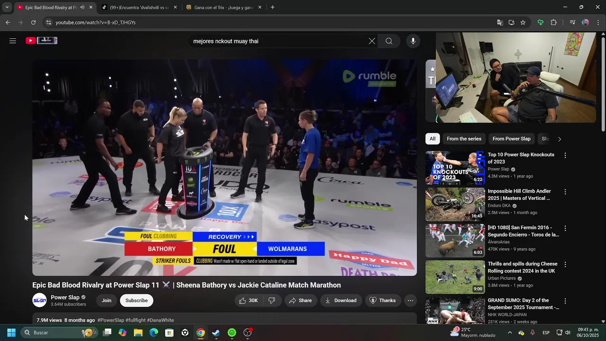Open the Power Slap channel avatar

(40, 300)
